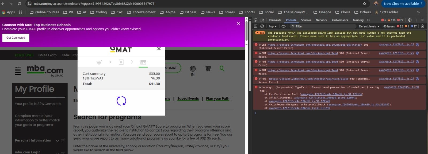Screen dimensions: 428x154
Task: Click the Get Connected button
Action: (x=16, y=38)
